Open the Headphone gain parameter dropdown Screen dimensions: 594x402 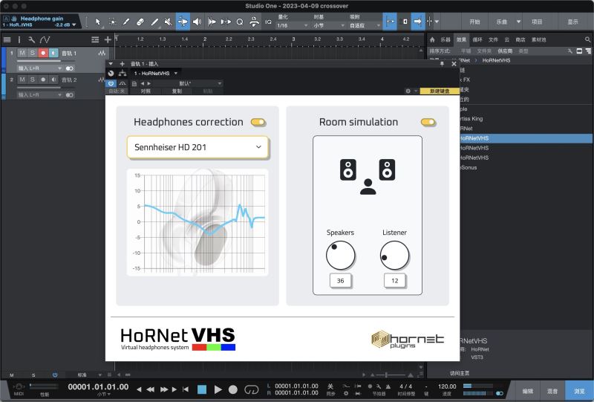(x=74, y=25)
